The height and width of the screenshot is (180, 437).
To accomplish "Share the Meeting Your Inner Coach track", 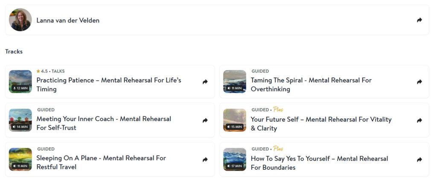I will click(205, 121).
